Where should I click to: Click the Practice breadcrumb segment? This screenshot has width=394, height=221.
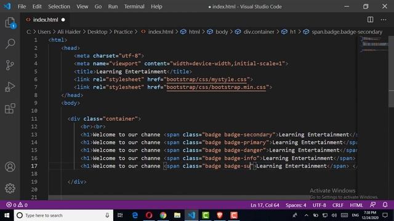pyautogui.click(x=123, y=32)
